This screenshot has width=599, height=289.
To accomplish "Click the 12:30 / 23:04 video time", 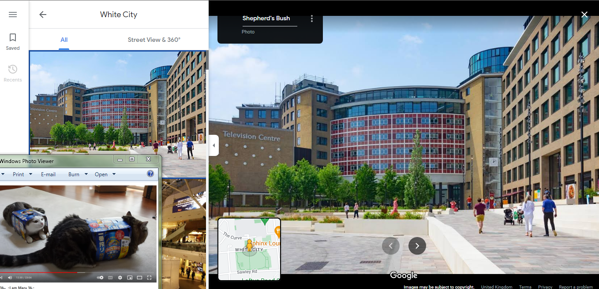I will pyautogui.click(x=24, y=278).
